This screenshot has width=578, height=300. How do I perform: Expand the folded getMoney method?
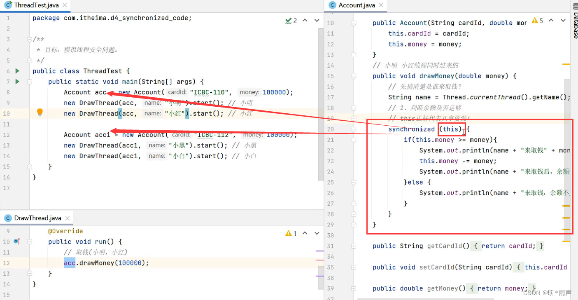354,288
